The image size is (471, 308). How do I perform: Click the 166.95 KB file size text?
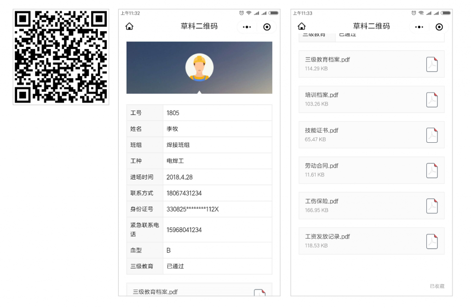[316, 210]
